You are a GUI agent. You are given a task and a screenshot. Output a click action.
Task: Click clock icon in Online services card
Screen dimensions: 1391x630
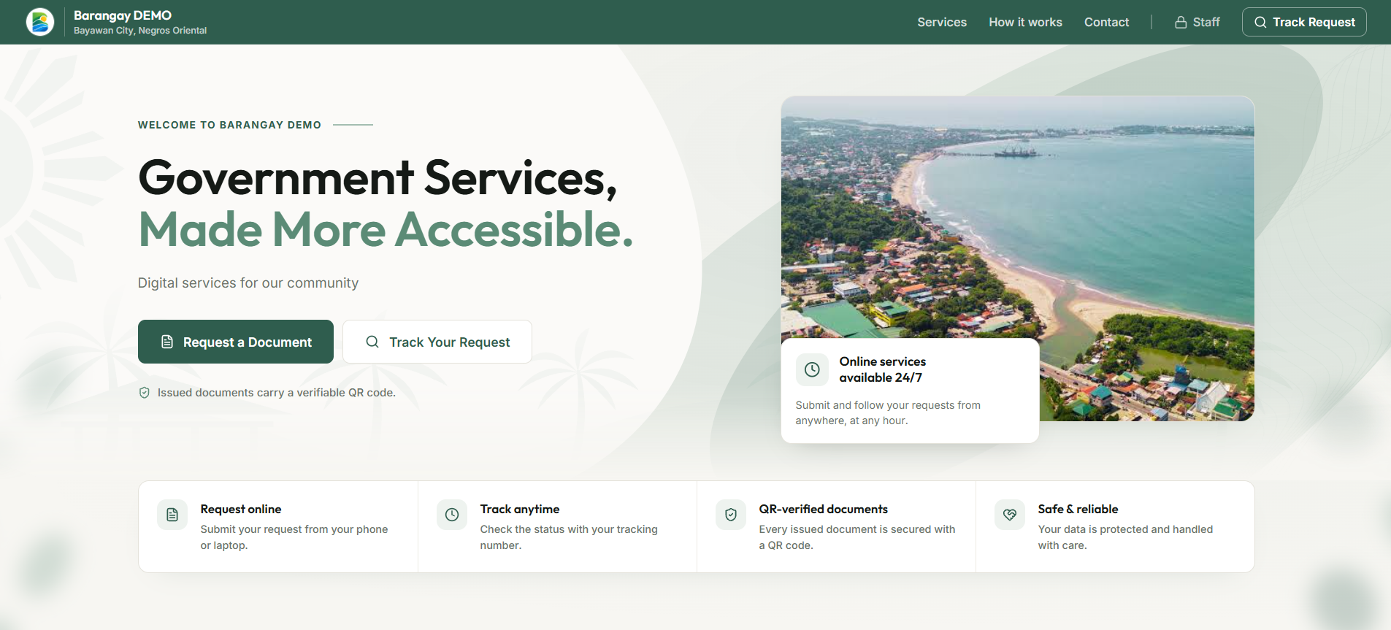click(x=812, y=369)
